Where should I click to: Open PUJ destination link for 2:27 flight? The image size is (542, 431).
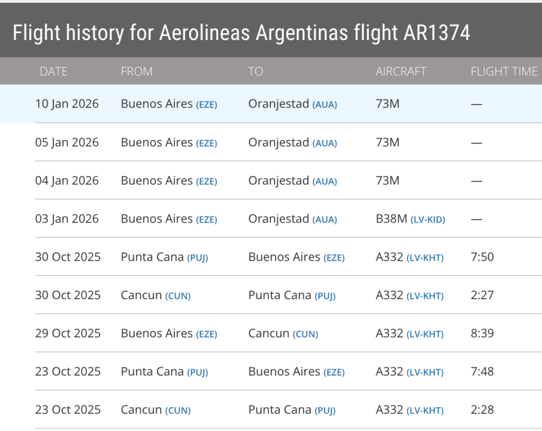pyautogui.click(x=325, y=296)
